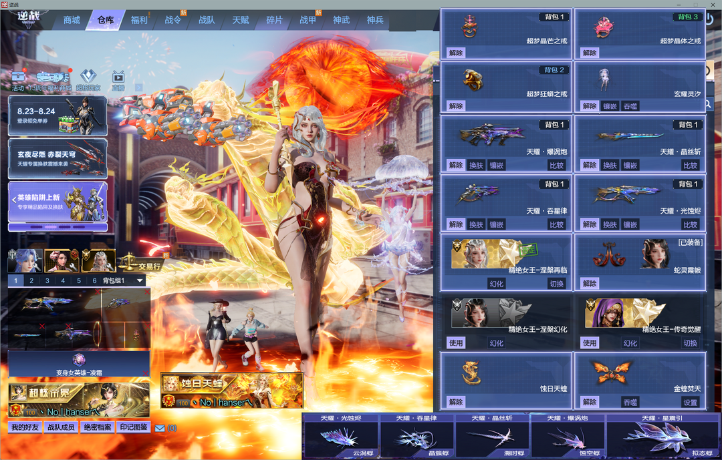Click the 天耀·吞星律 weapon icon

point(478,194)
